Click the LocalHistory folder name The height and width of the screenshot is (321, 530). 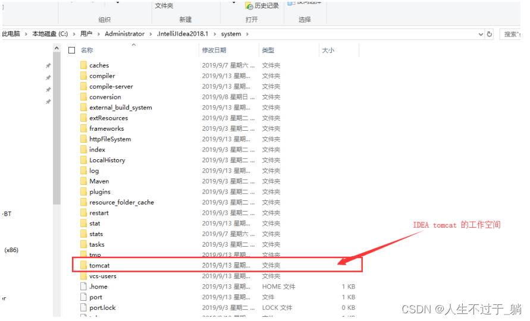click(x=107, y=160)
